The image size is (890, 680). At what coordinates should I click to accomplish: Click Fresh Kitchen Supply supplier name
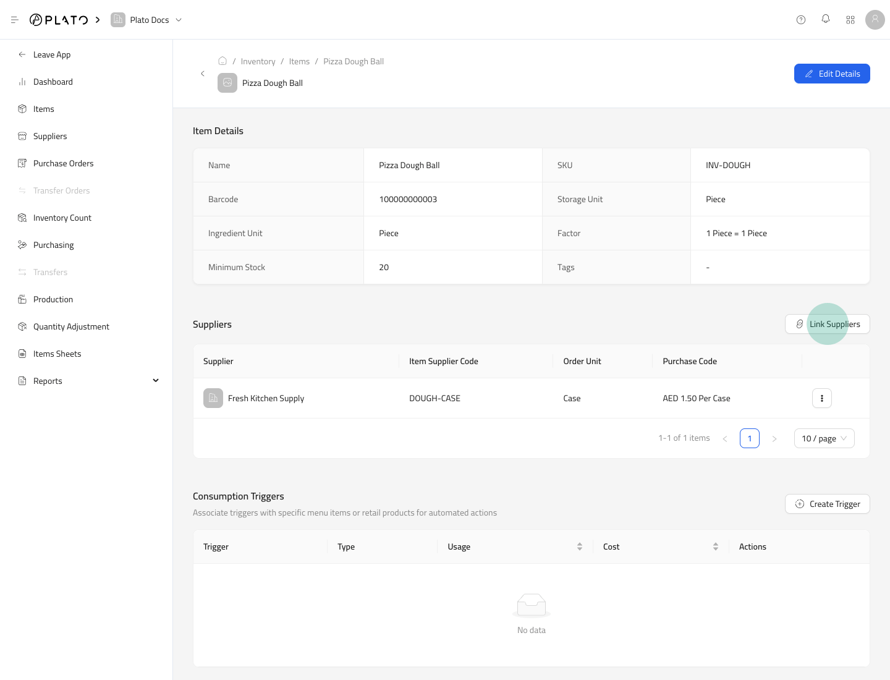pos(266,398)
